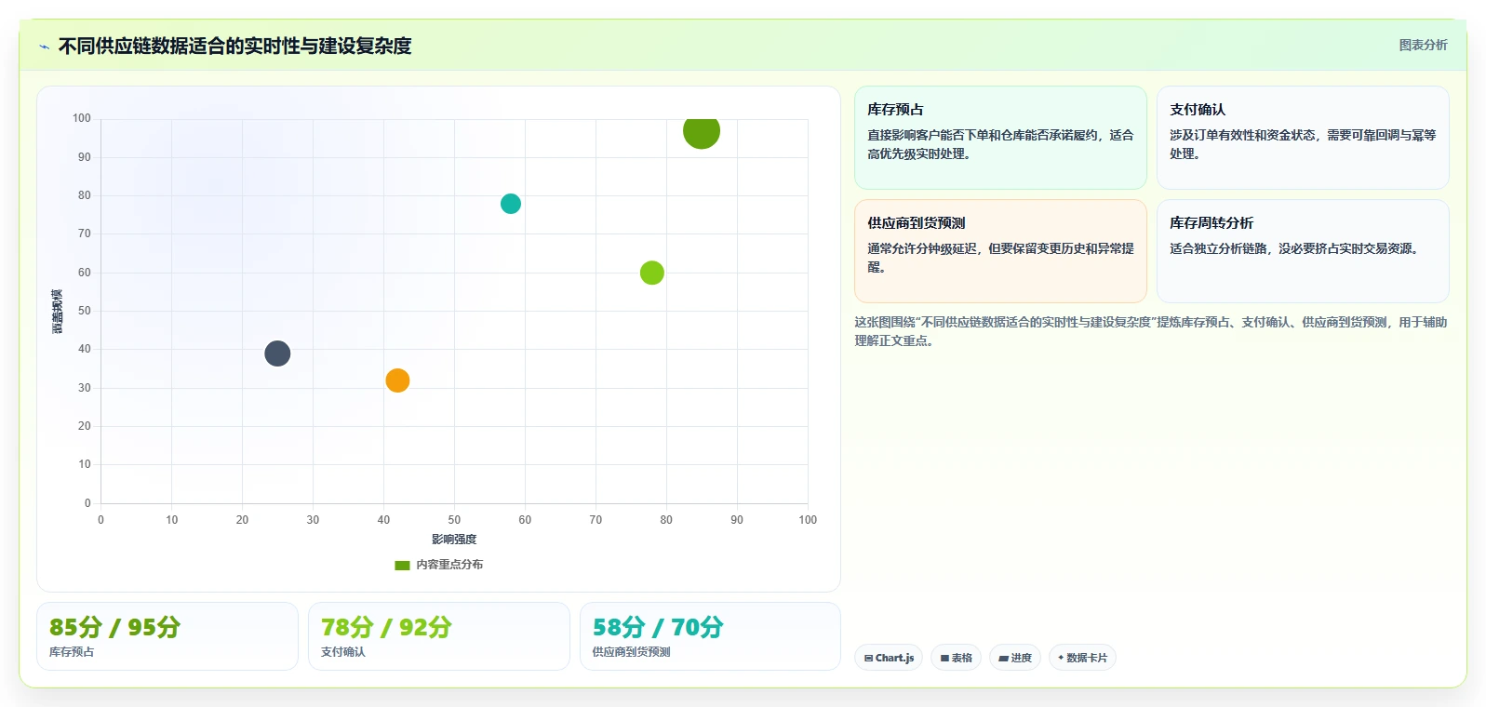1486x707 pixels.
Task: Toggle the 内容重点分布 legend swatch
Action: (402, 565)
